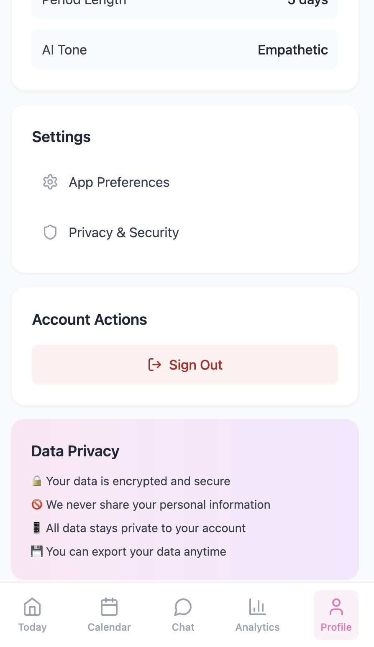Screen dimensions: 374x647
Task: Select the AI Tone row
Action: 185,49
